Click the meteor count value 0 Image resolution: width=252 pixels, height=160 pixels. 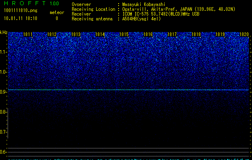pos(57,18)
